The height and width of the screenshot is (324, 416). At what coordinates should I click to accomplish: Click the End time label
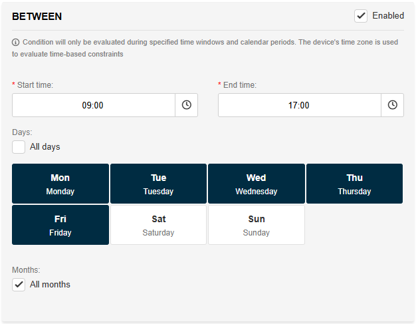[239, 85]
